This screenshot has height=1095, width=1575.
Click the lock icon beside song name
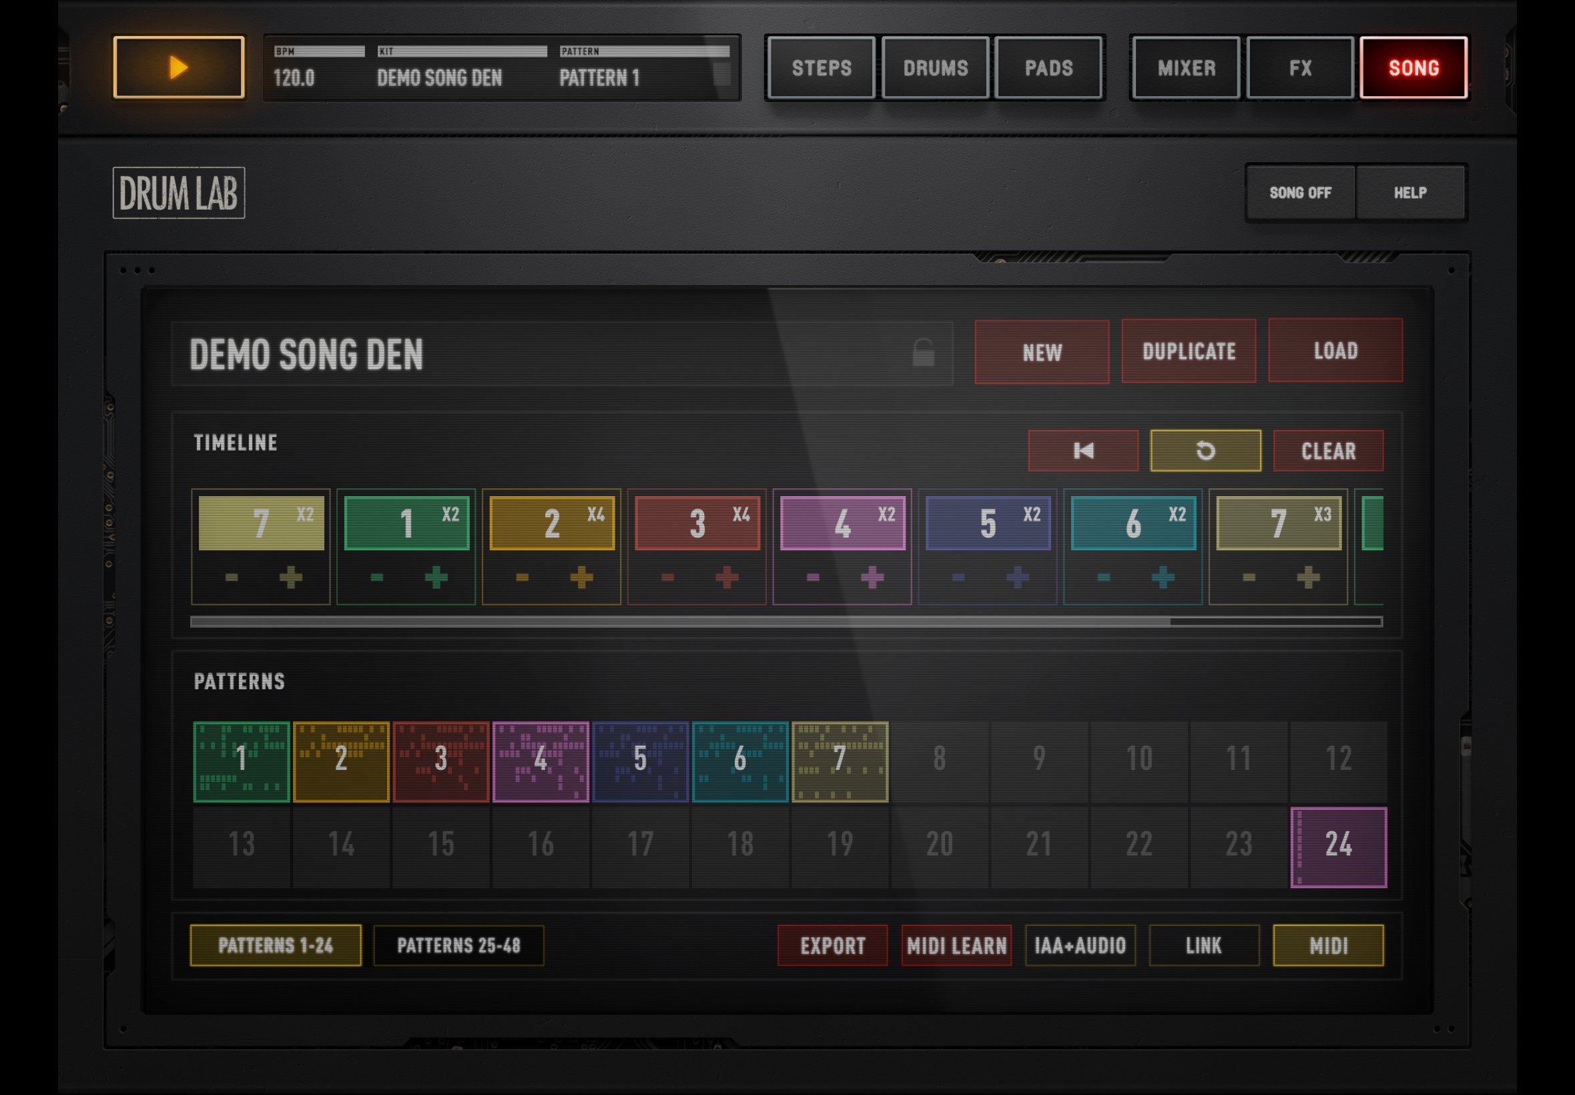[x=923, y=353]
